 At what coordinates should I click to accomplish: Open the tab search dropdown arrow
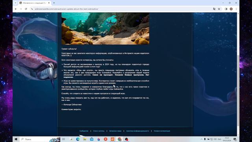15,3
